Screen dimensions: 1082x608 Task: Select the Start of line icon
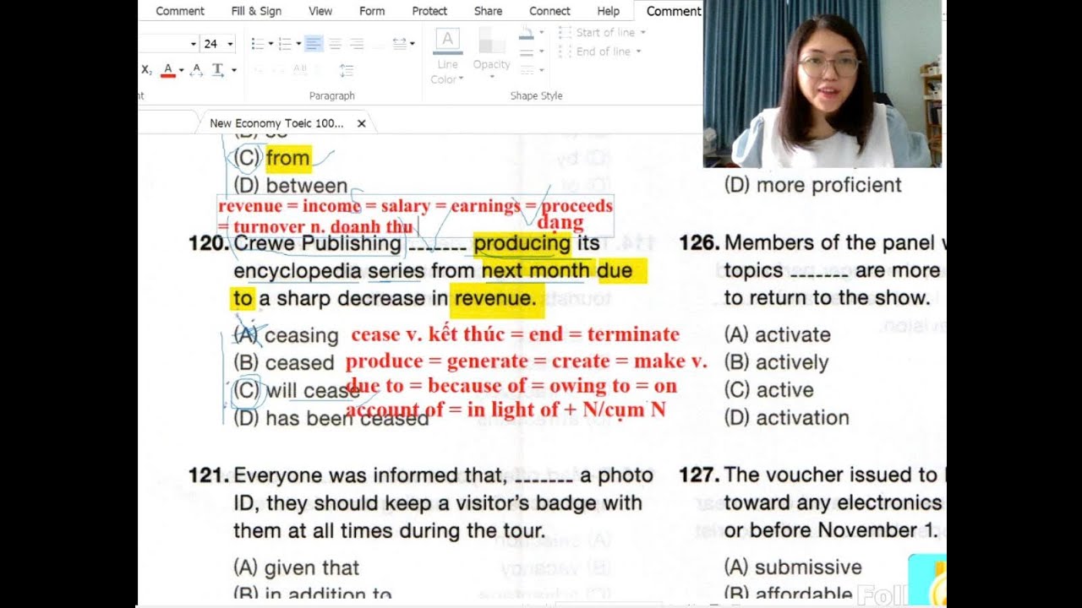click(x=566, y=32)
